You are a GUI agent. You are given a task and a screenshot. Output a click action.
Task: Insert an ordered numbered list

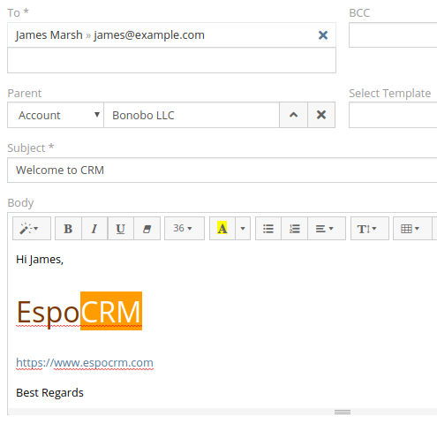click(x=294, y=229)
